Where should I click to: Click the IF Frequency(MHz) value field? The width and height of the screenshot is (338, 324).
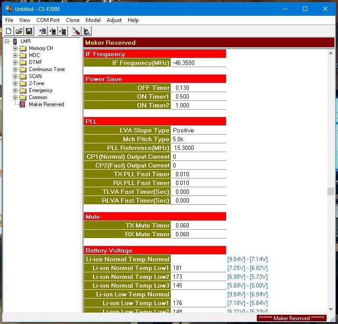[x=198, y=63]
